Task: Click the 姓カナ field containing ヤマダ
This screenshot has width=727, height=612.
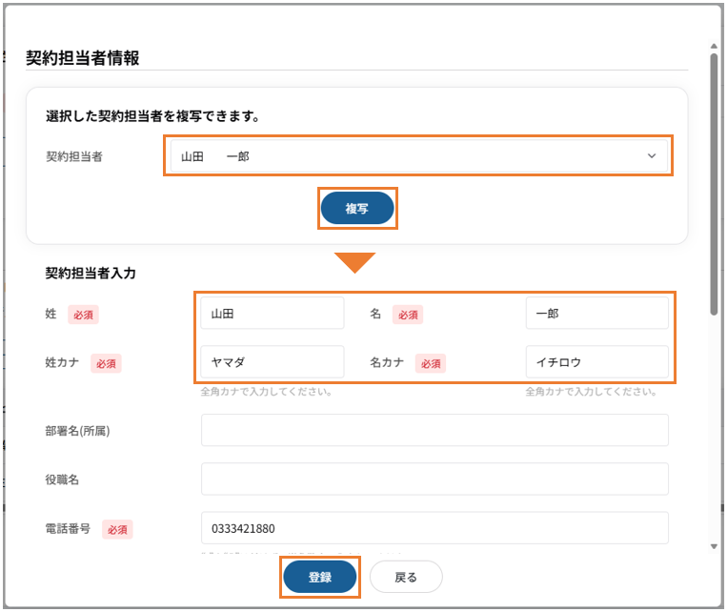Action: [273, 362]
